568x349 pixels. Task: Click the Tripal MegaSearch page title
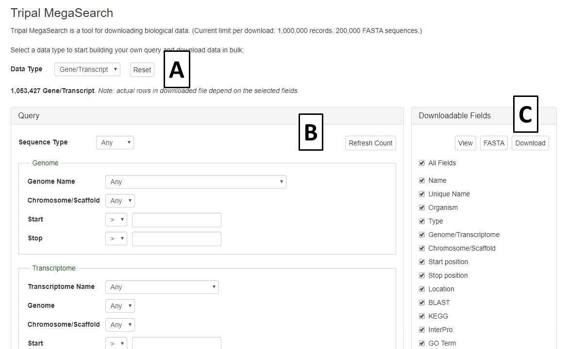pyautogui.click(x=62, y=13)
